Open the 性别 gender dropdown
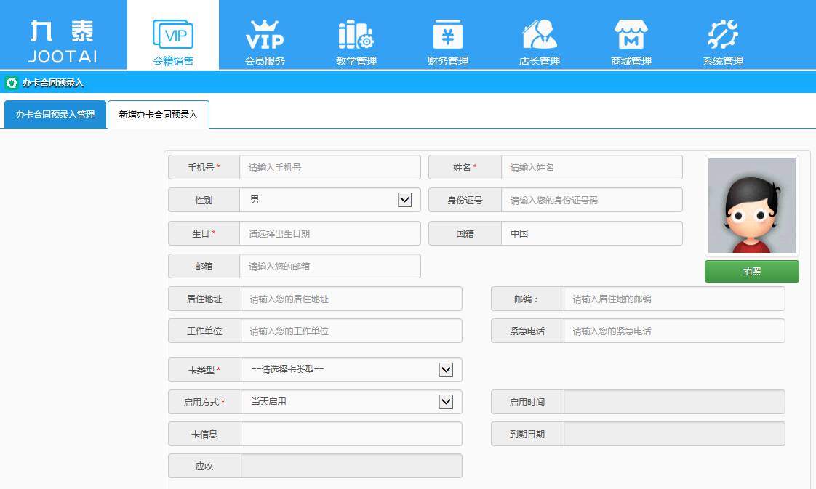The height and width of the screenshot is (489, 816). pos(404,200)
